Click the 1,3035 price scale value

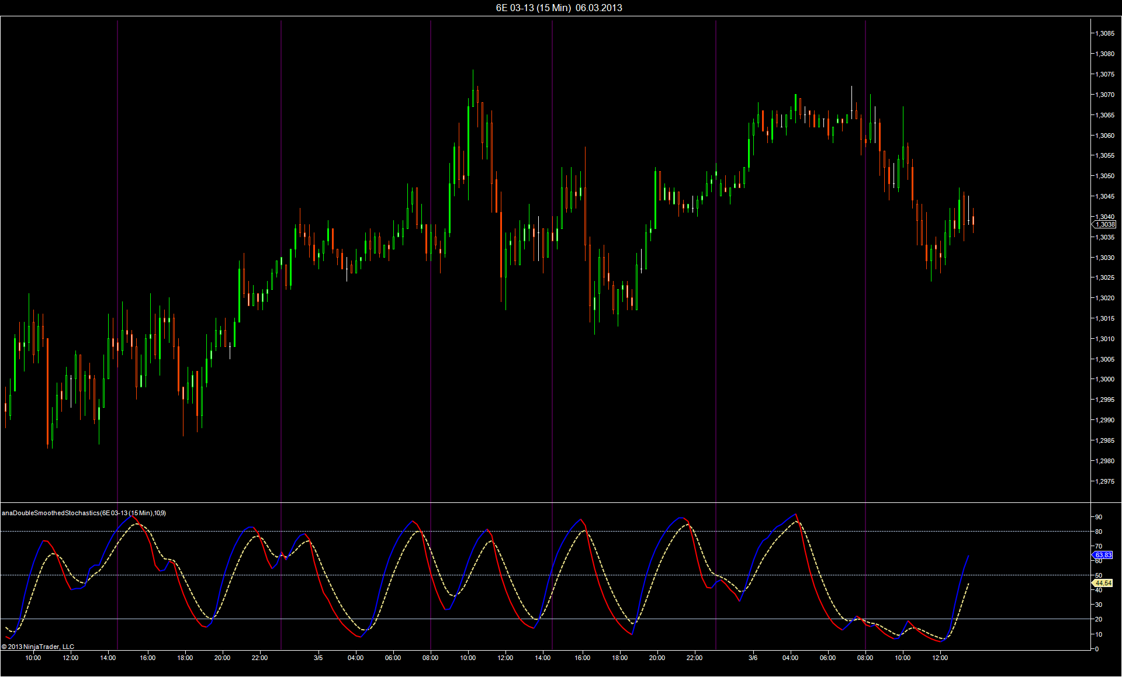coord(1105,237)
